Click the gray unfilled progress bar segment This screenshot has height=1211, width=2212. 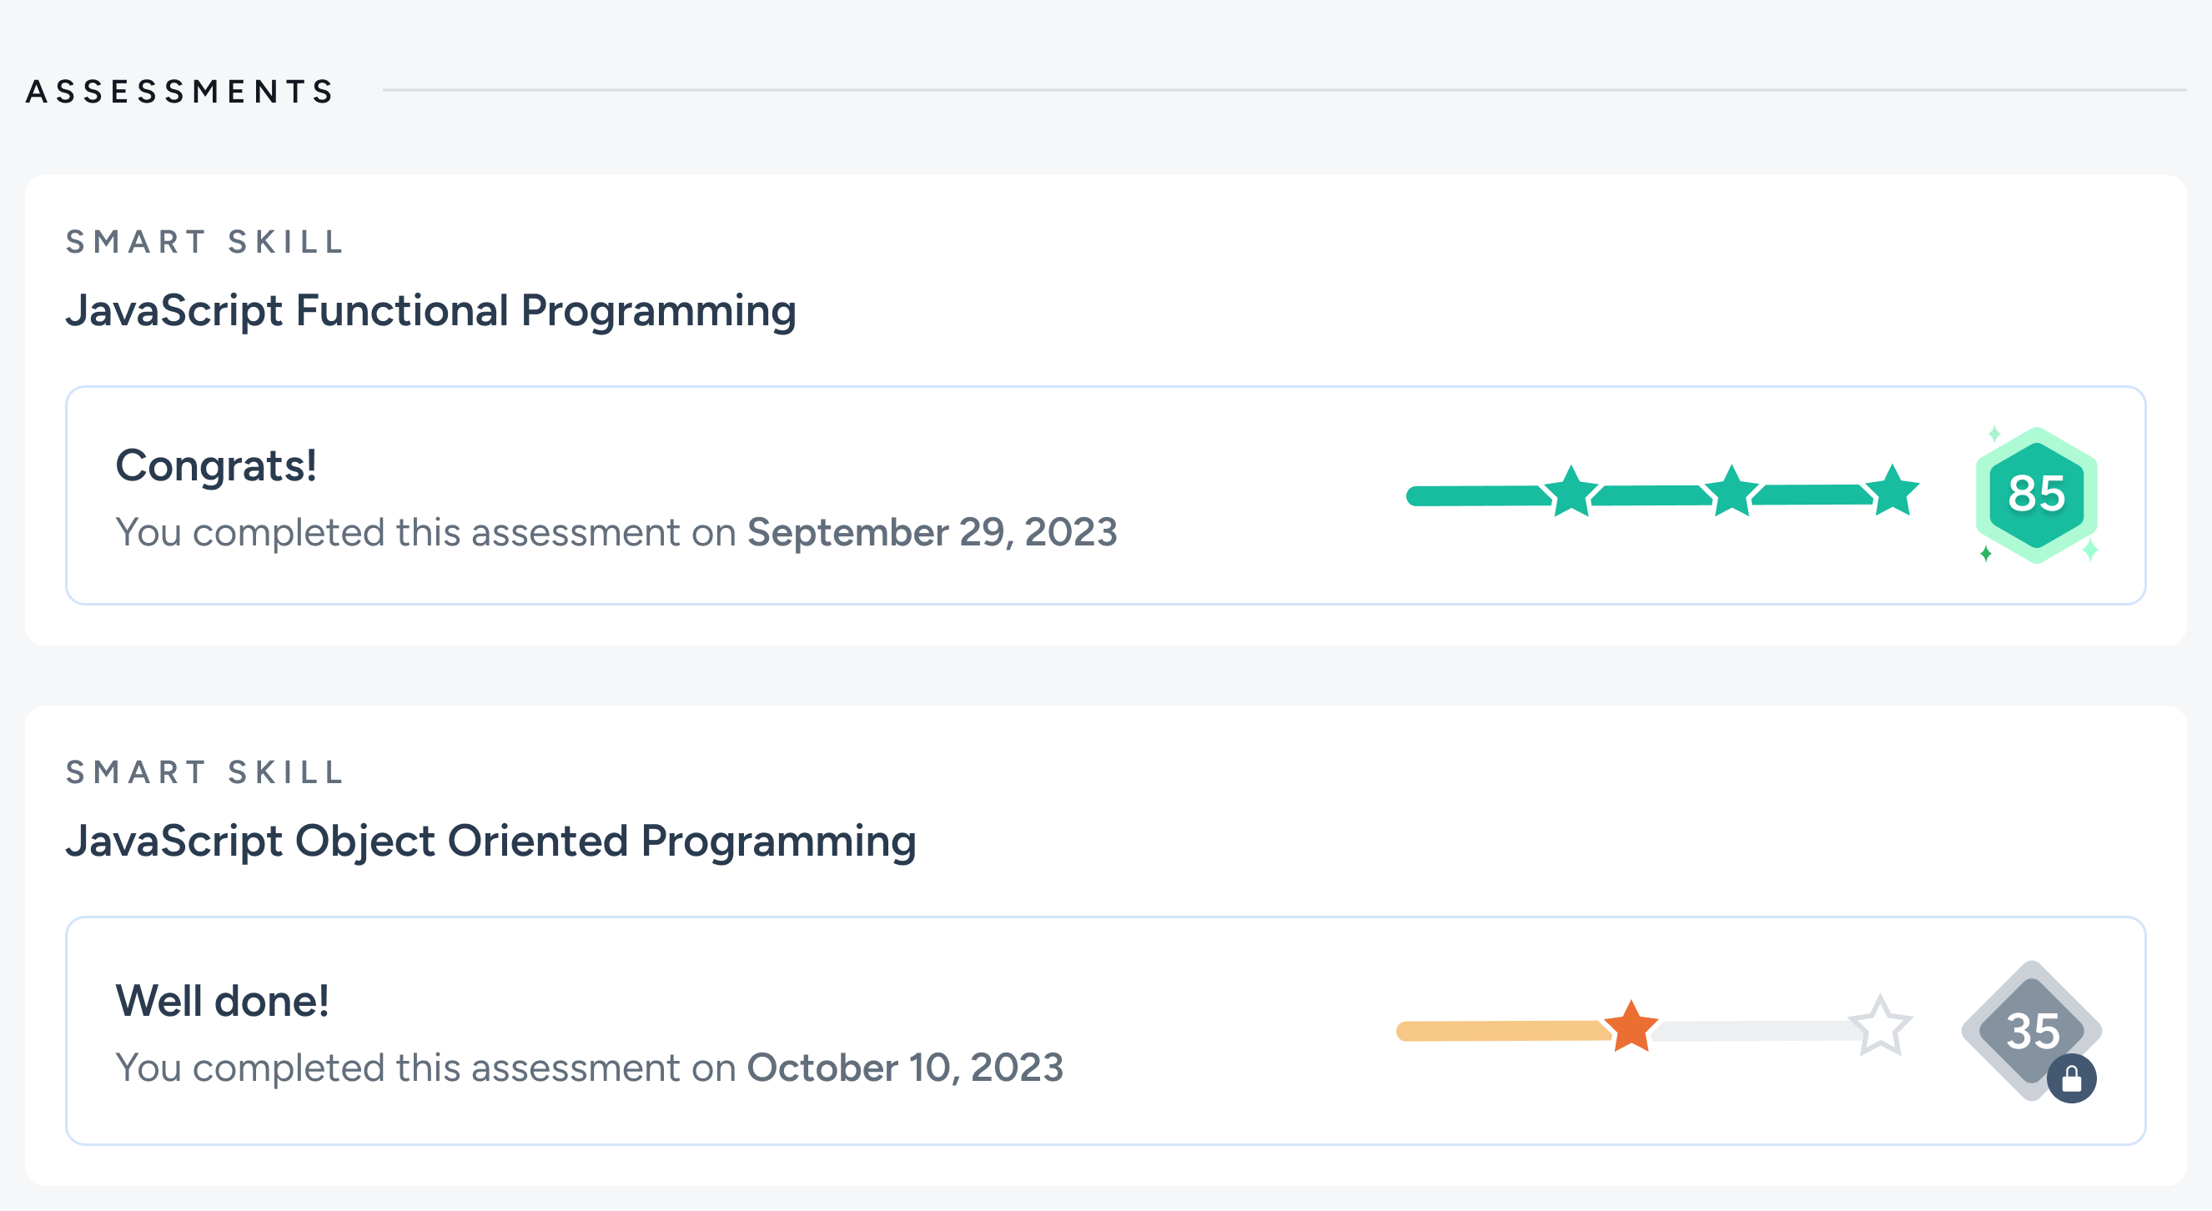point(1753,1031)
